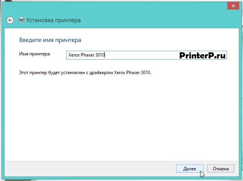
Task: Focus the printer name input field
Action: pos(147,55)
